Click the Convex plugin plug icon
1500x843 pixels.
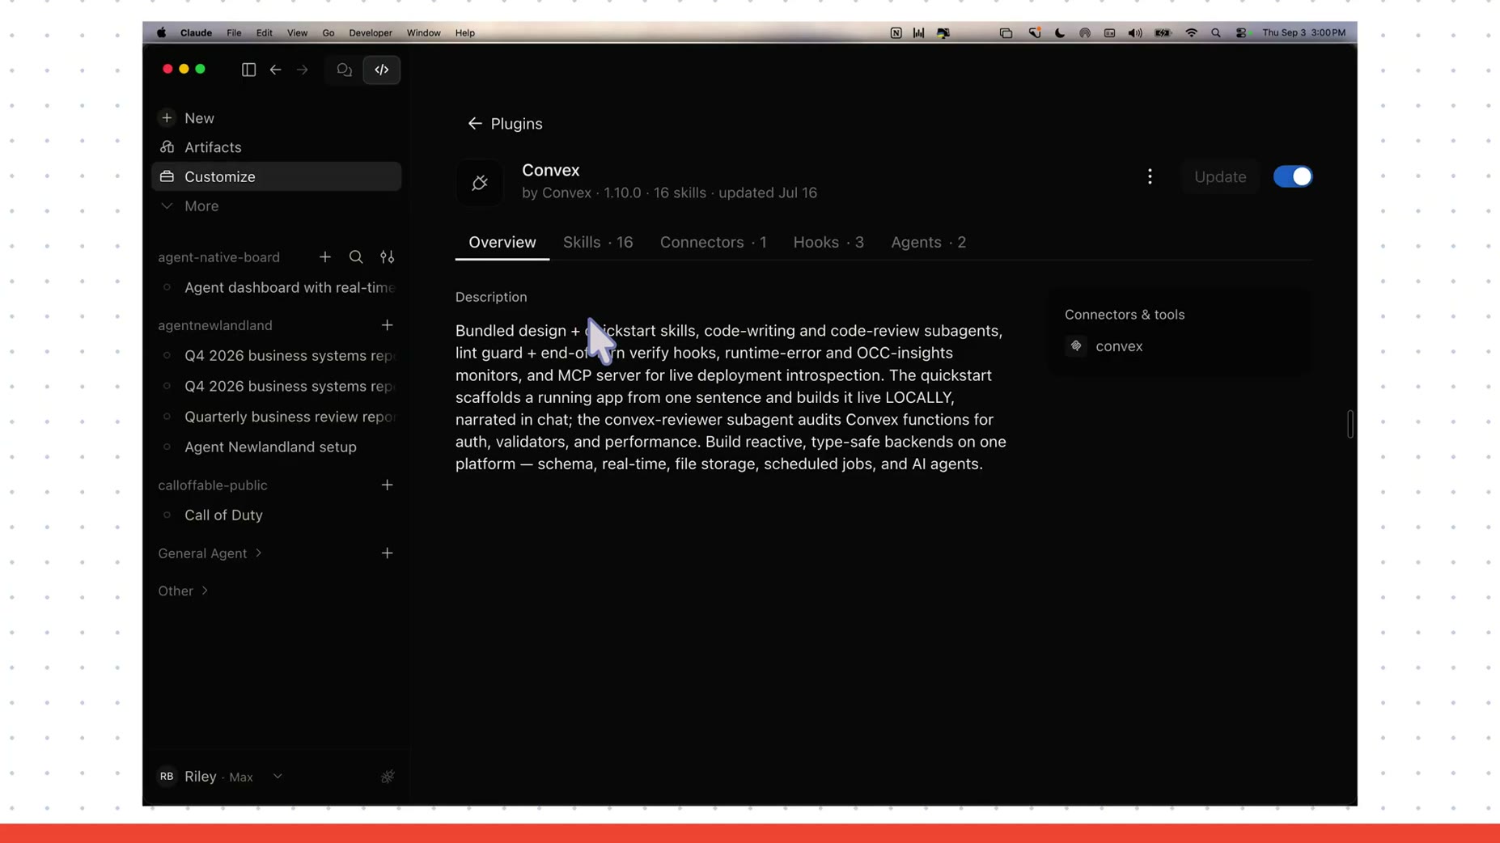(480, 183)
